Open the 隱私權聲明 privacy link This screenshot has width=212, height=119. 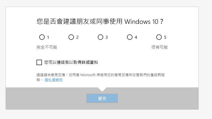coord(54,80)
